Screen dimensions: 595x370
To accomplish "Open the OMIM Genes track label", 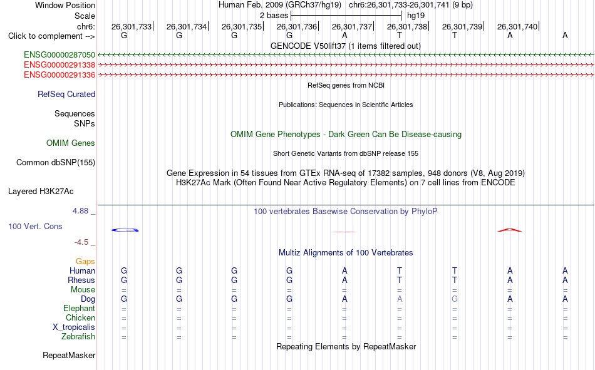I will [x=71, y=143].
